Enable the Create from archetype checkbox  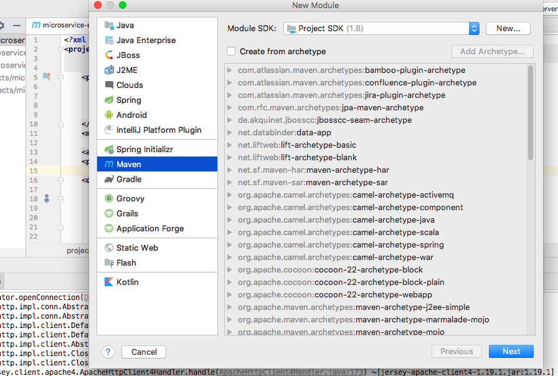[231, 51]
